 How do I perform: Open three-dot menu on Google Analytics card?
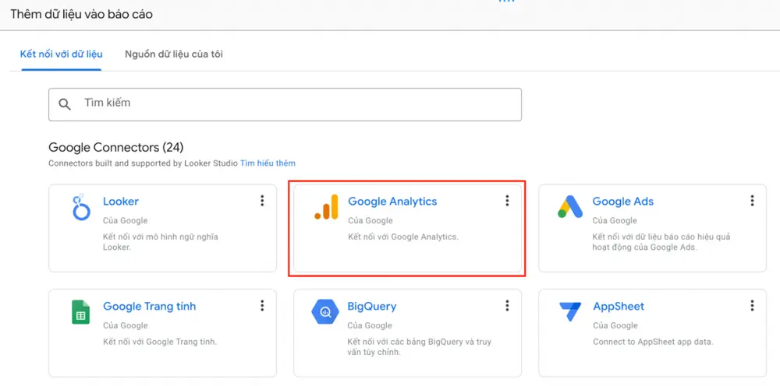coord(507,201)
